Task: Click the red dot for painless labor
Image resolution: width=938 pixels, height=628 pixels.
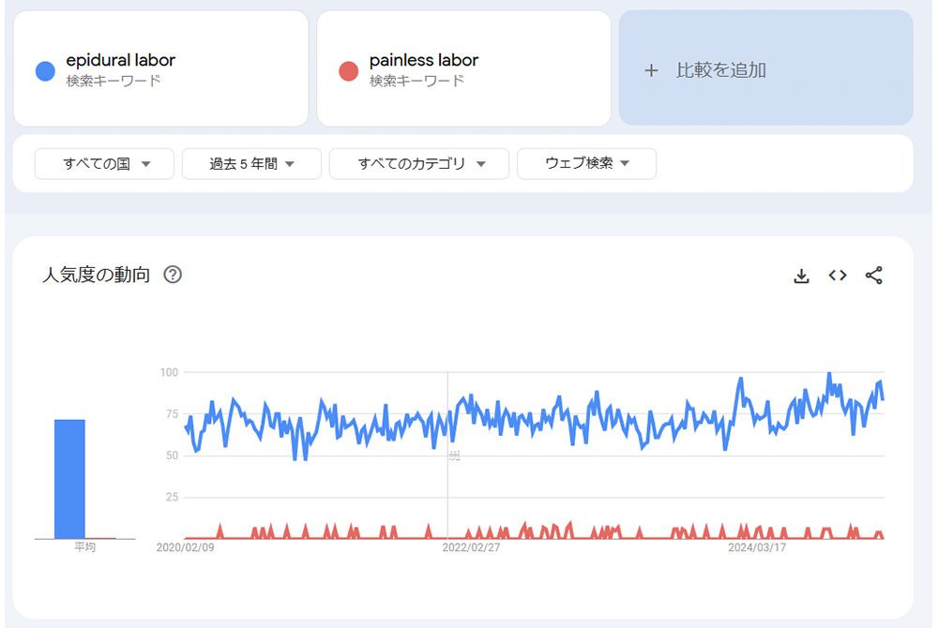Action: click(x=349, y=70)
